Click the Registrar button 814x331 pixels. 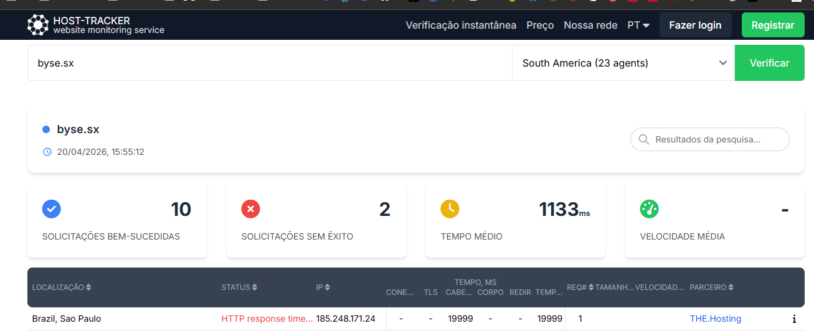772,26
